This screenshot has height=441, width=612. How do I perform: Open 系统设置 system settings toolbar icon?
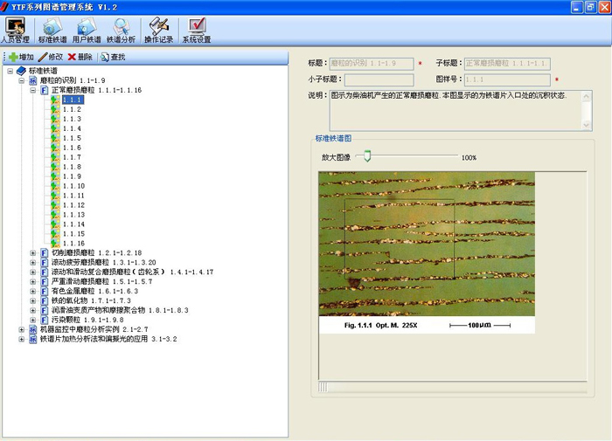point(197,31)
